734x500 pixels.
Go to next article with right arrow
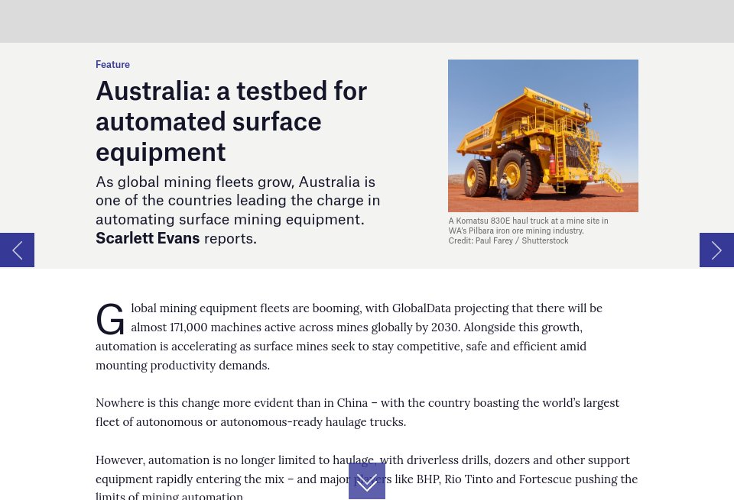716,250
